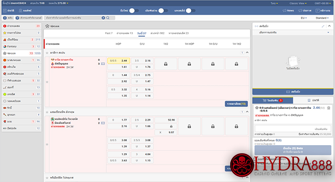Select the 3.5 over odds 2.16
Image resolution: width=335 pixels, height=182 pixels.
tap(142, 61)
